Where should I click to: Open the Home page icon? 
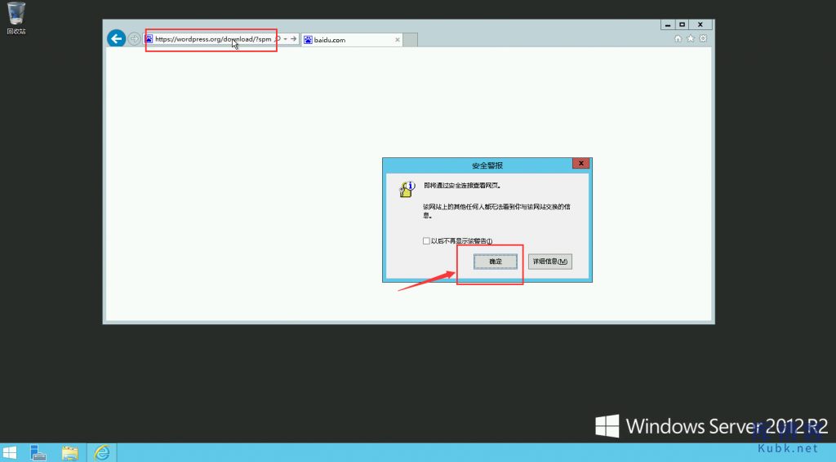678,38
